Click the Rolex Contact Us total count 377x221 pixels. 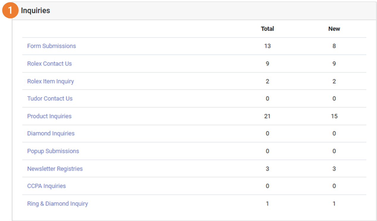click(267, 63)
